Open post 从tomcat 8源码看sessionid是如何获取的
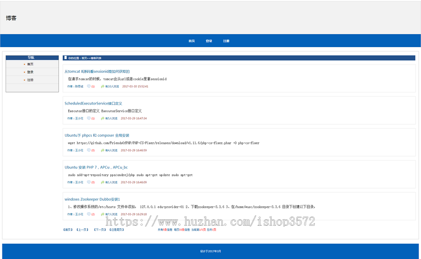Image resolution: width=421 pixels, height=259 pixels. tap(97, 71)
